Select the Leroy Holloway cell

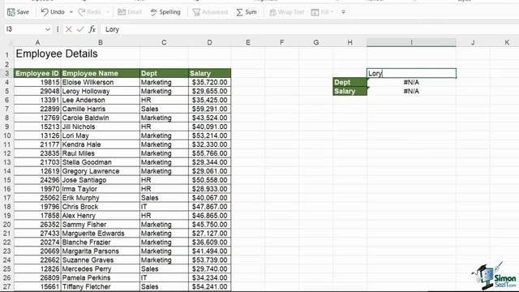pyautogui.click(x=101, y=91)
